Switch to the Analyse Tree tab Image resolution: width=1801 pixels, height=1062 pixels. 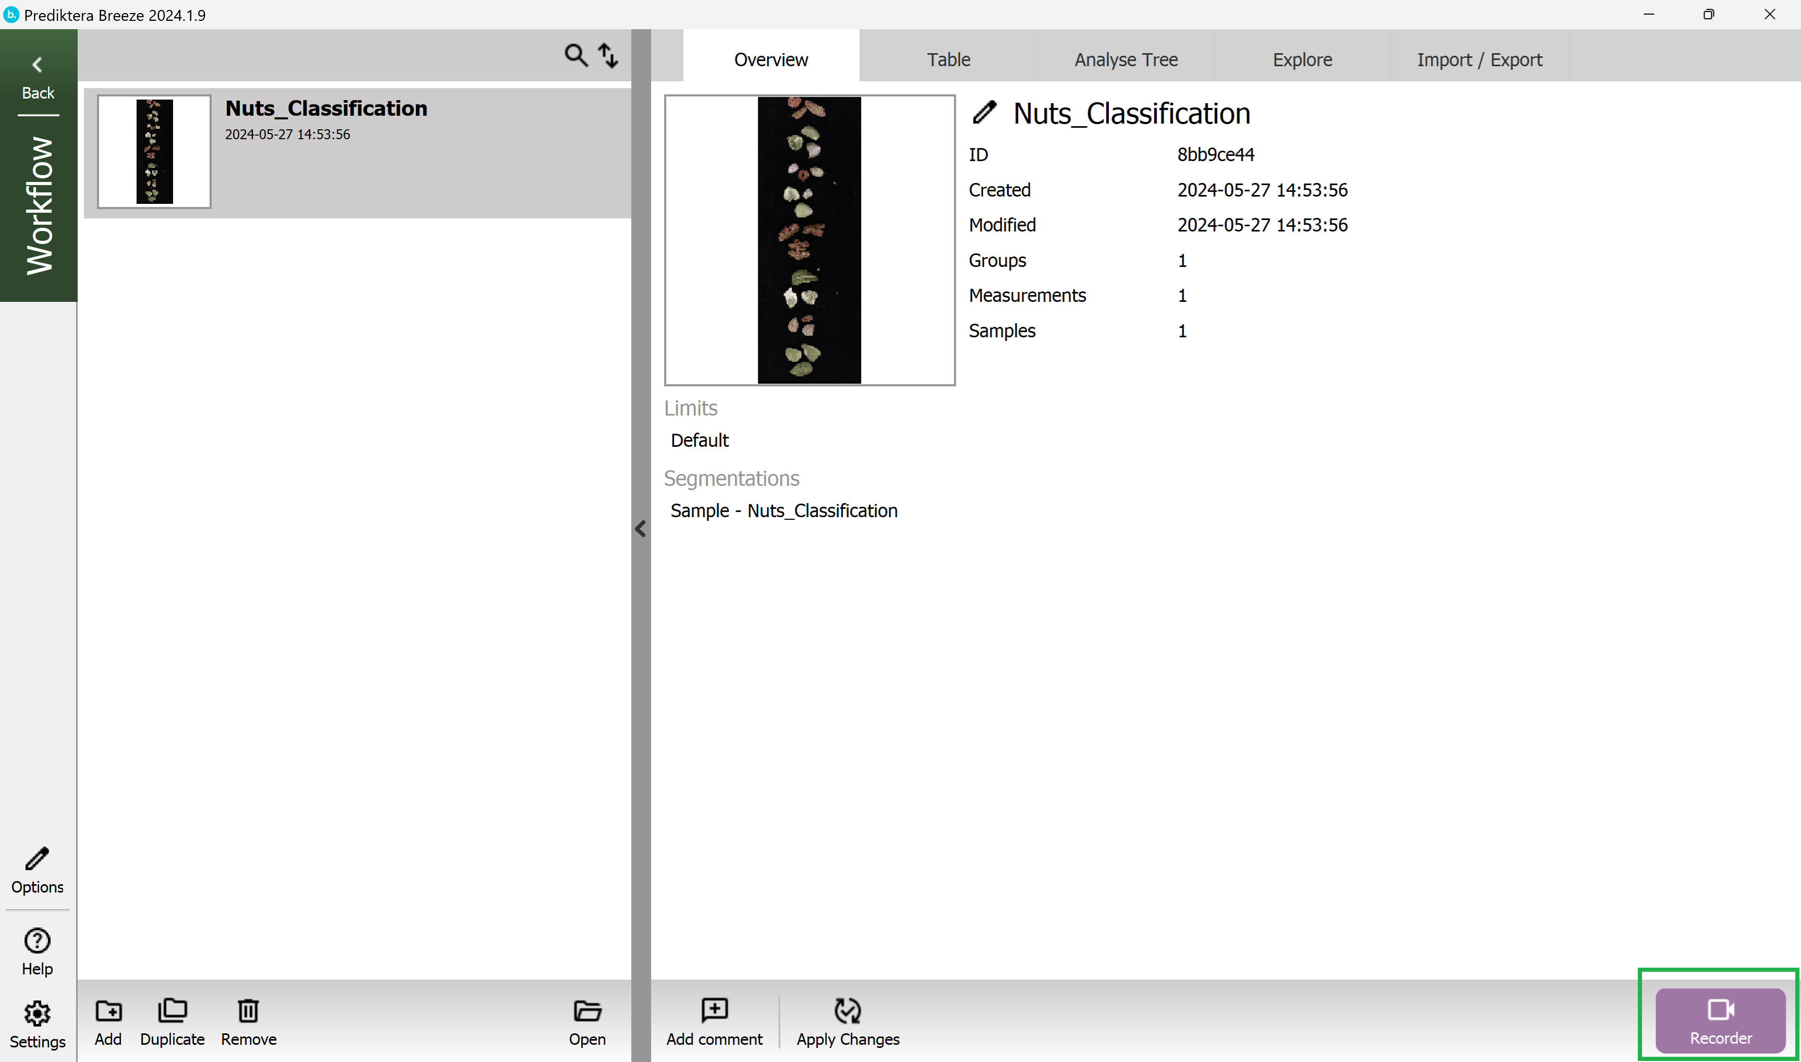point(1125,59)
